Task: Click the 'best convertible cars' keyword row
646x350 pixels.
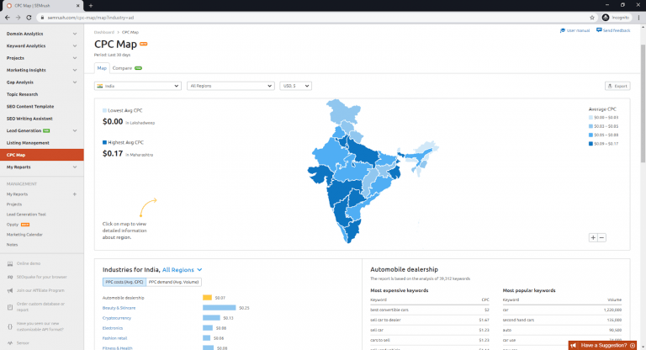Action: click(x=430, y=310)
